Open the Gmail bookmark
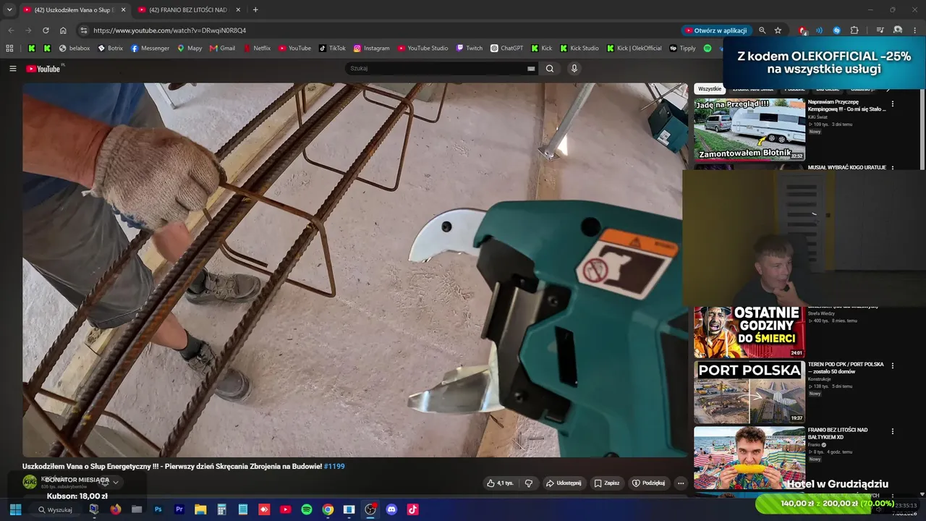926x521 pixels. (222, 48)
